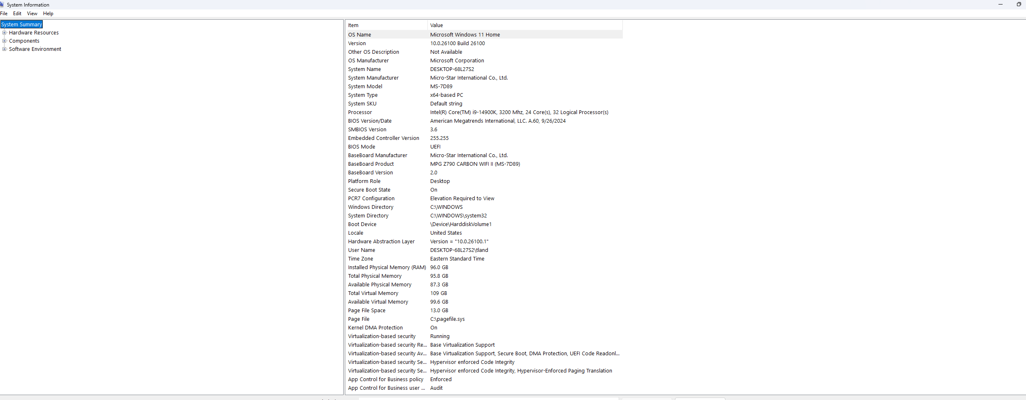
Task: Select the Installed Physical Memory (RAM) row
Action: point(484,267)
